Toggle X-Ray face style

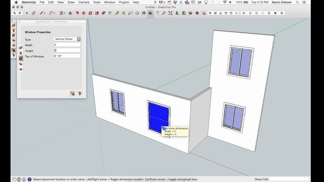coord(244,13)
